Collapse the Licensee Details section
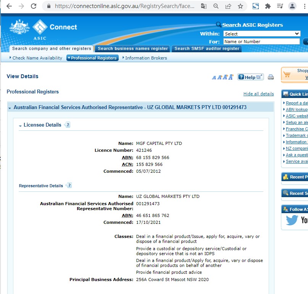 tap(21, 125)
